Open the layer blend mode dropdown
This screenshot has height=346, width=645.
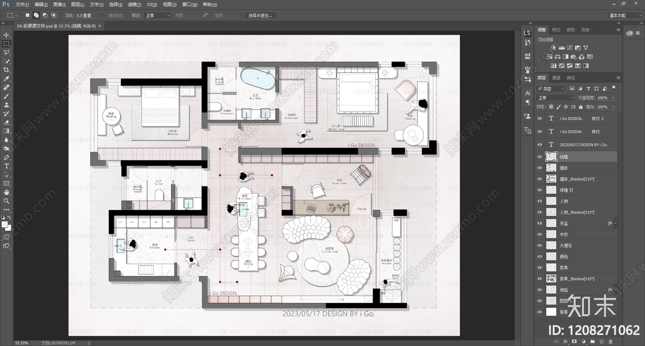[556, 98]
